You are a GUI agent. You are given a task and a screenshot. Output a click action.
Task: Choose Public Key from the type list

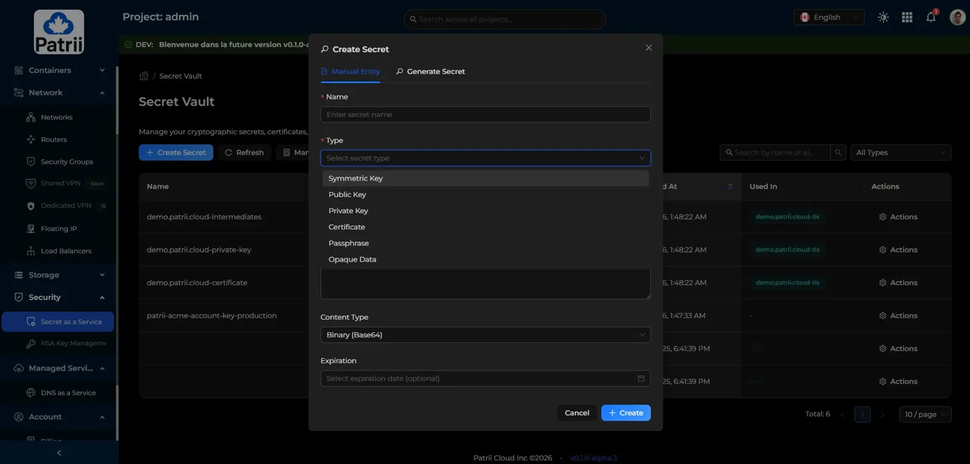(485, 194)
